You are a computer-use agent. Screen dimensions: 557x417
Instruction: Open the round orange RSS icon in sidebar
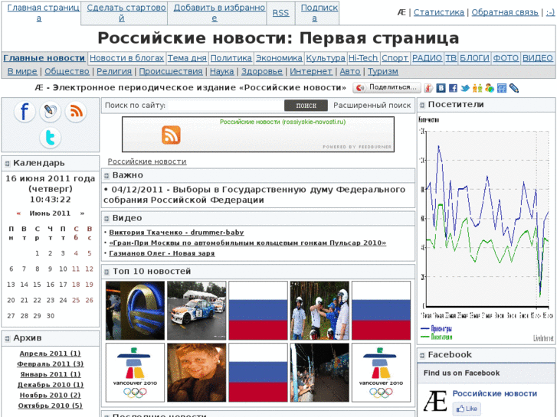[76, 112]
